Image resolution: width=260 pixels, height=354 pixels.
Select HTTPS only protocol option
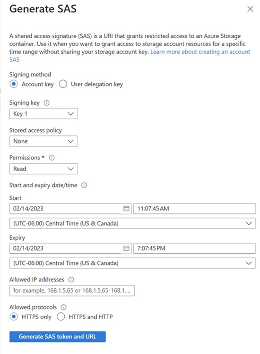tap(14, 317)
